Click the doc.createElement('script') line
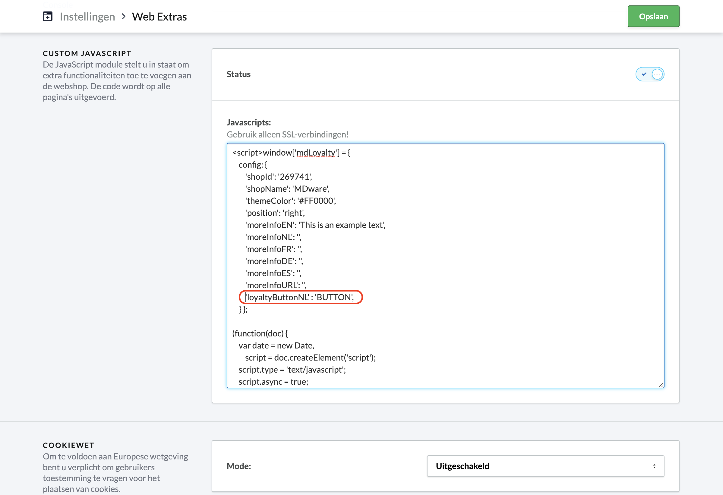Screen dimensions: 723x495 [311, 358]
